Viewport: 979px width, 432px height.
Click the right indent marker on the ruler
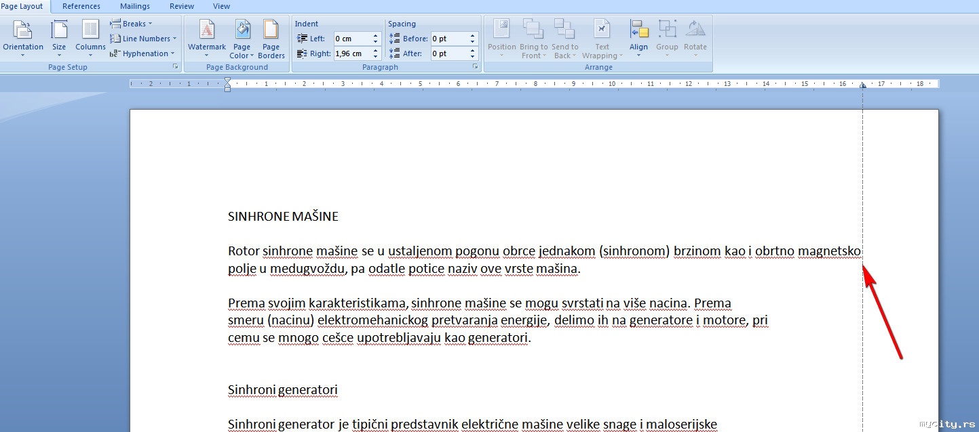(x=863, y=86)
